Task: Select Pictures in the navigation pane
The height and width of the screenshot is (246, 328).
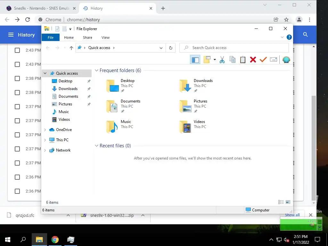Action: pos(65,104)
